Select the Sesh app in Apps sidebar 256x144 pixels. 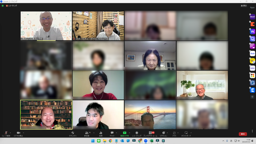pos(252,53)
